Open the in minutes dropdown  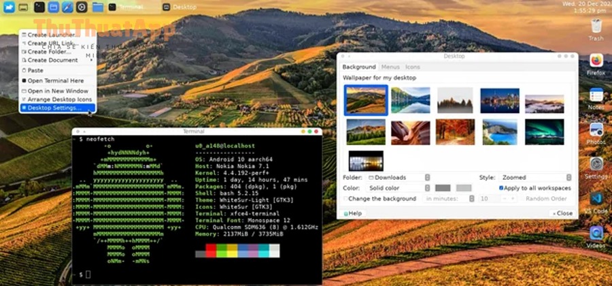click(449, 198)
